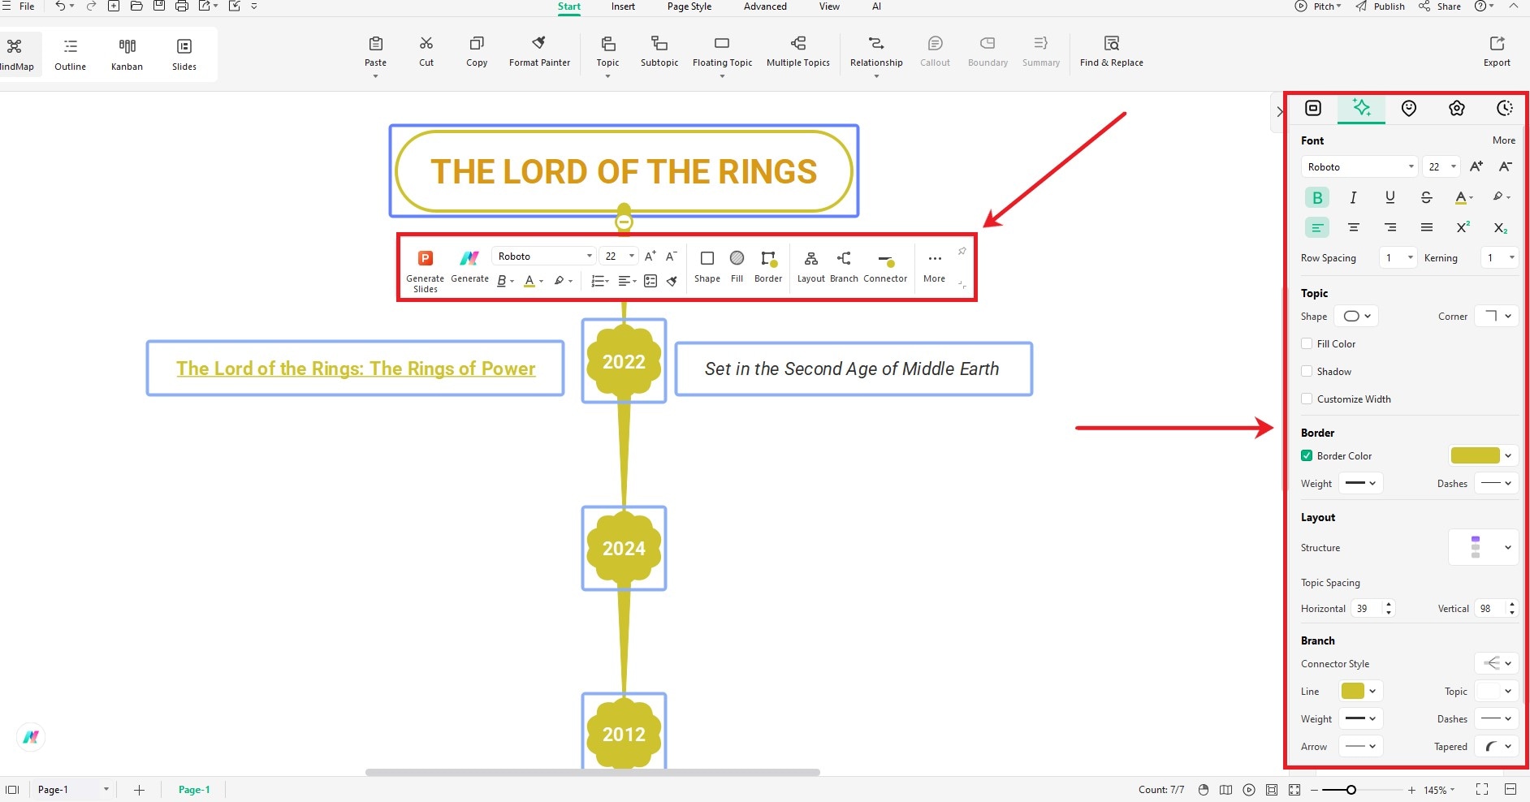Uncheck the Border Color checkbox
Image resolution: width=1530 pixels, height=802 pixels.
pos(1307,455)
